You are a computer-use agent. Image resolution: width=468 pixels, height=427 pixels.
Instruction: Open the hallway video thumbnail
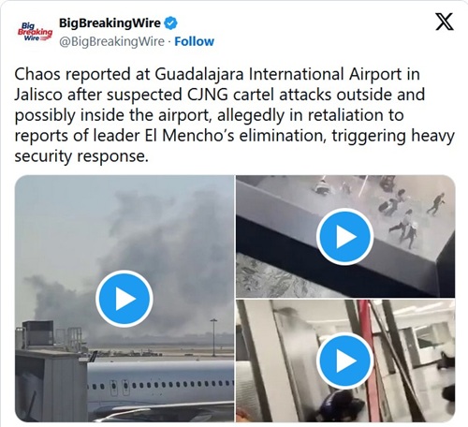pos(345,361)
